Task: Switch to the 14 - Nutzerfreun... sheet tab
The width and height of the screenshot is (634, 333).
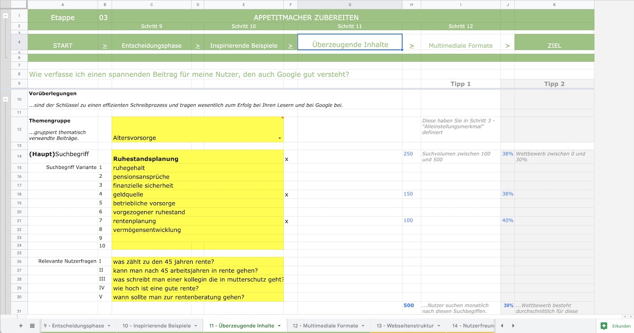Action: pos(473,326)
